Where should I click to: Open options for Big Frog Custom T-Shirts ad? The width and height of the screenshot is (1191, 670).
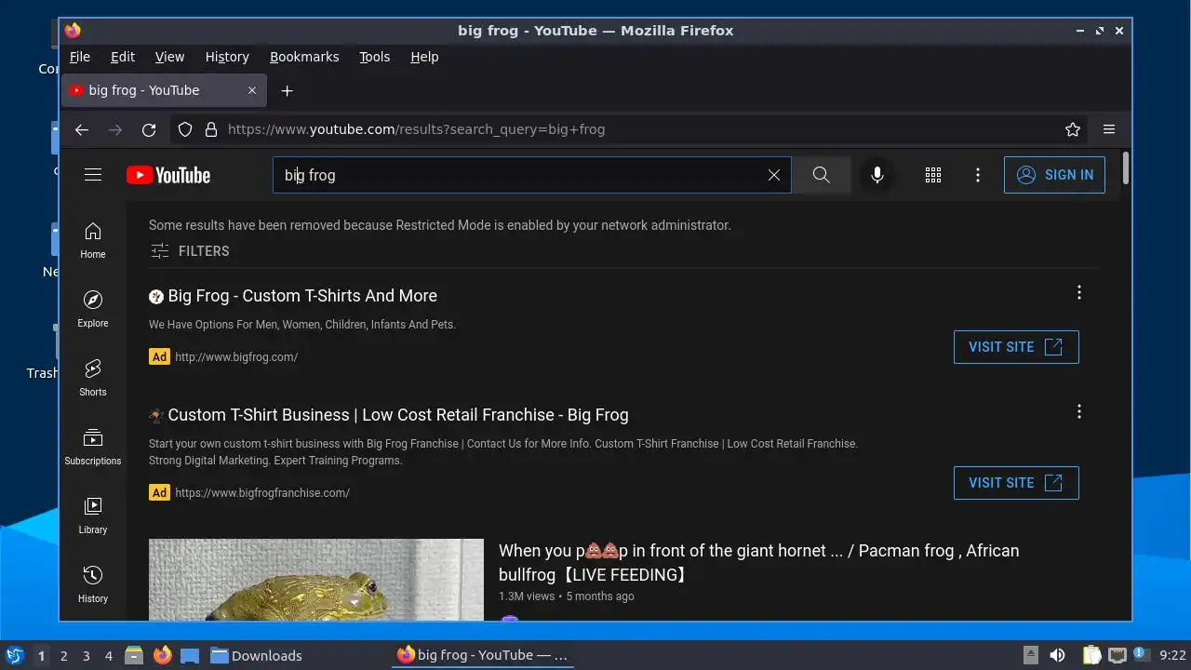1079,292
